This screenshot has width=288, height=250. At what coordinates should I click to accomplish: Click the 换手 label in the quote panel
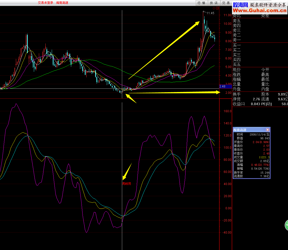pyautogui.click(x=237, y=94)
